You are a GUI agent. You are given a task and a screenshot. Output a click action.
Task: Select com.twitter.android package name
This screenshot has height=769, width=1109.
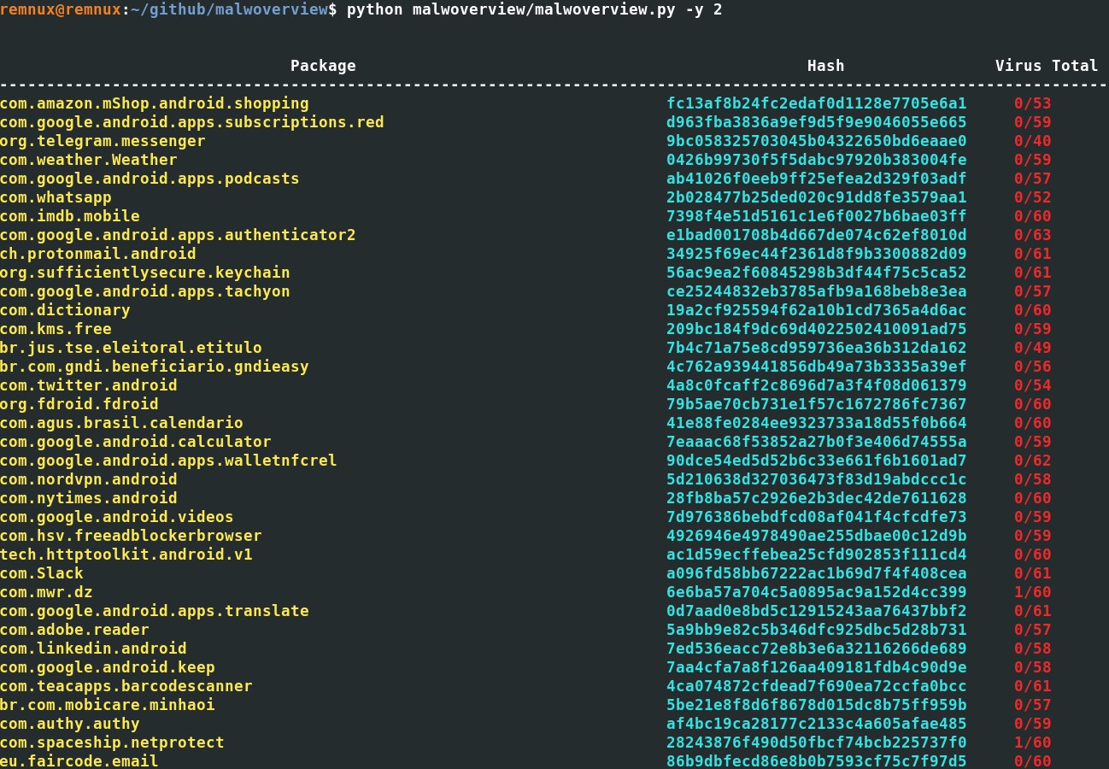coord(89,385)
